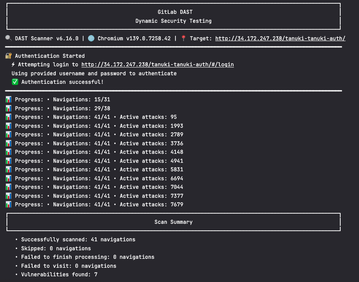
Task: Click the lightning bolt icon before Attempting login
Action: 13,65
